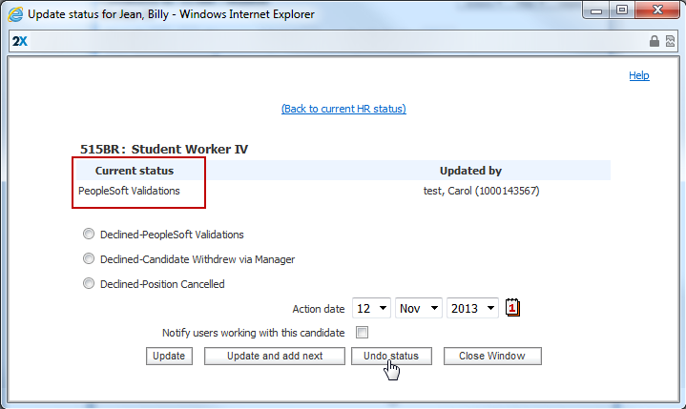This screenshot has width=686, height=409.
Task: Click the Action date label
Action: point(318,309)
